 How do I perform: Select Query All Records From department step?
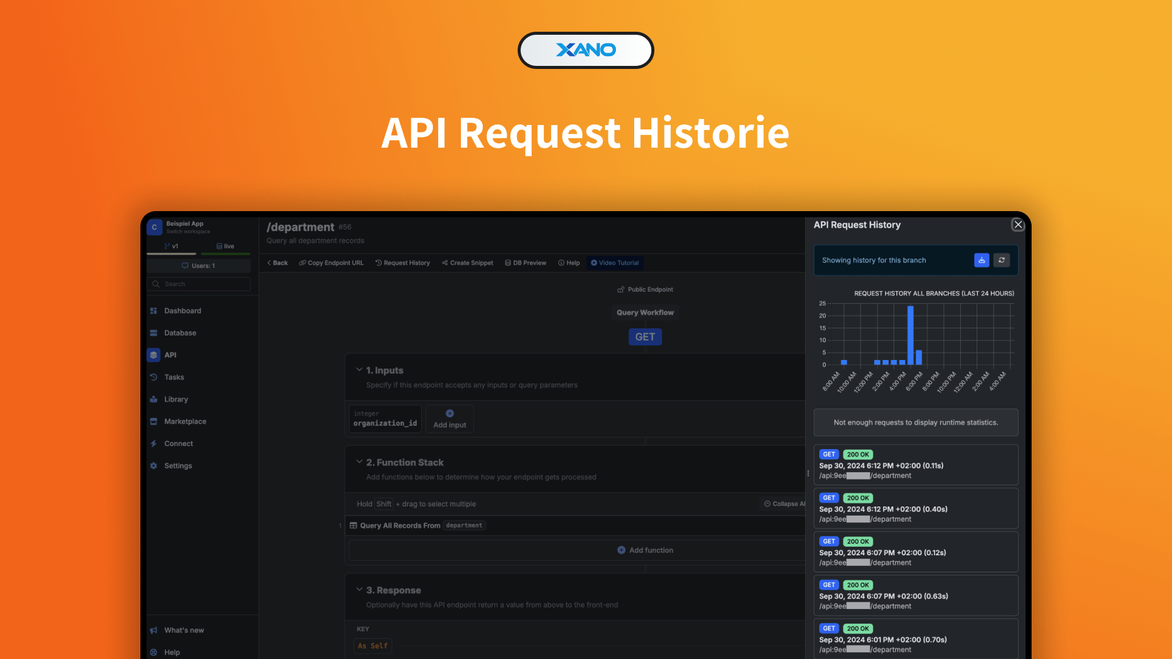click(x=576, y=525)
